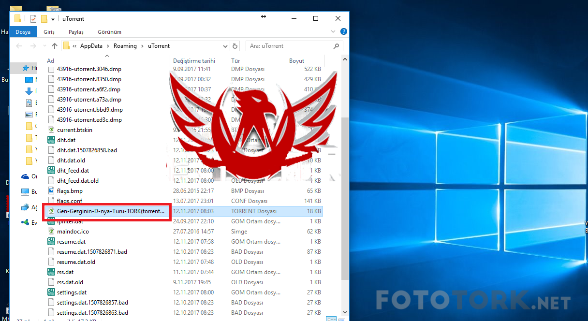The height and width of the screenshot is (321, 588).
Task: Click the flags.bmp image file icon
Action: [x=51, y=190]
